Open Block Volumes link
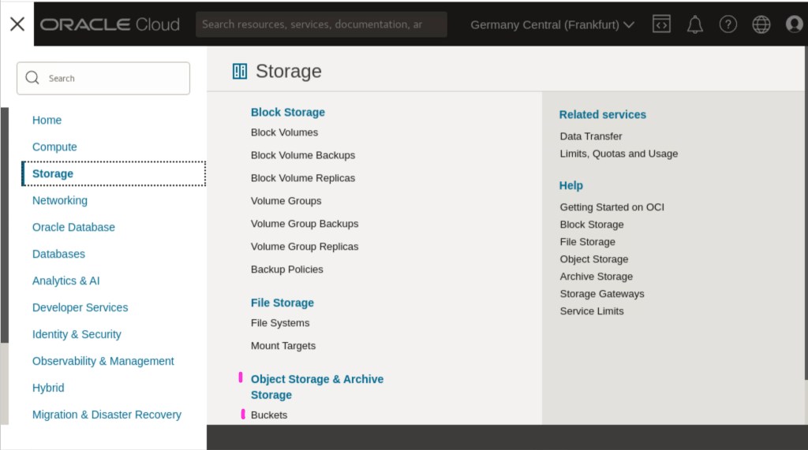Screen dimensions: 808x450 pyautogui.click(x=284, y=132)
